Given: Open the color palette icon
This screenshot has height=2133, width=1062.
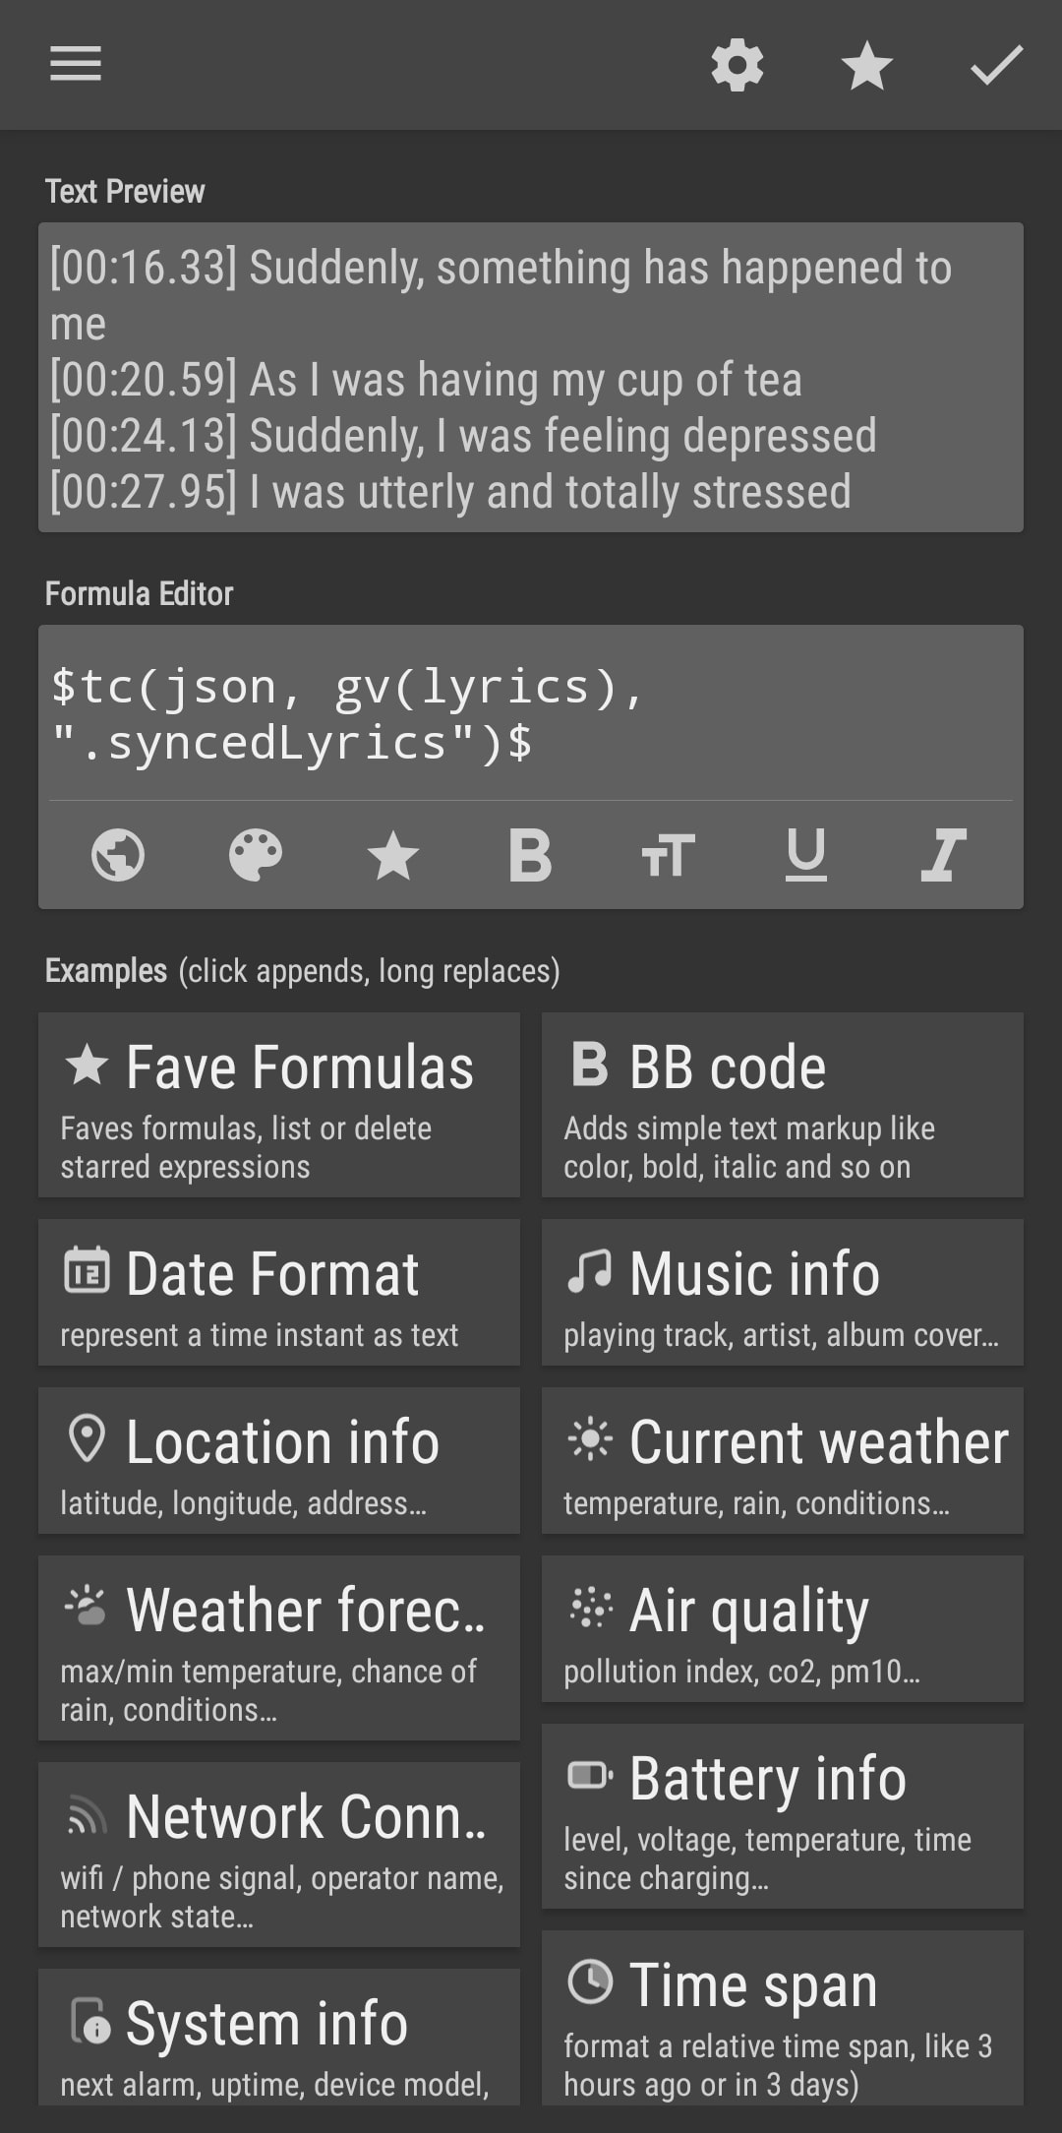Looking at the screenshot, I should pyautogui.click(x=256, y=854).
